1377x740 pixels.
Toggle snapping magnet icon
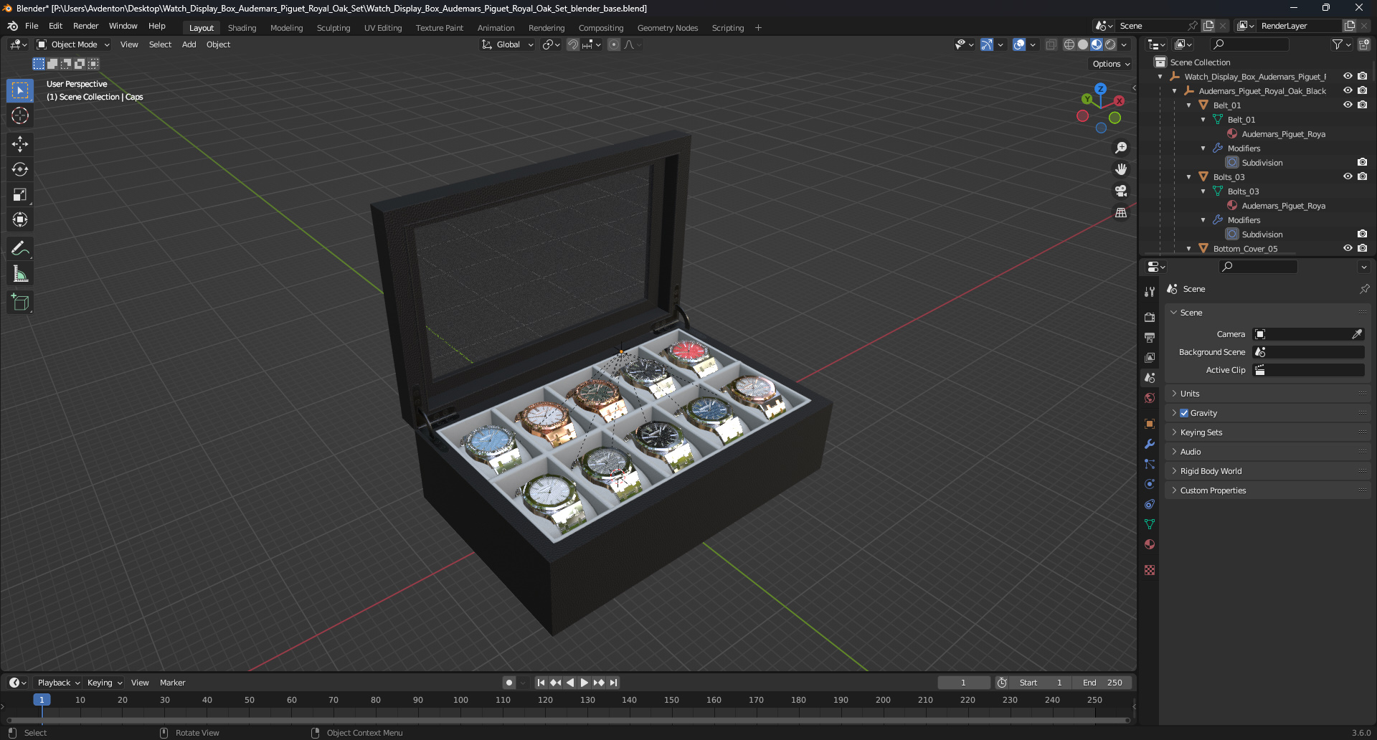click(573, 44)
